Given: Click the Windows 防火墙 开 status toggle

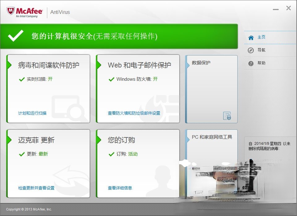Looking at the screenshot, I should (156, 79).
